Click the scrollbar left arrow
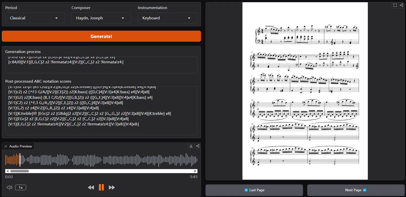This screenshot has height=197, width=406. tap(7, 171)
